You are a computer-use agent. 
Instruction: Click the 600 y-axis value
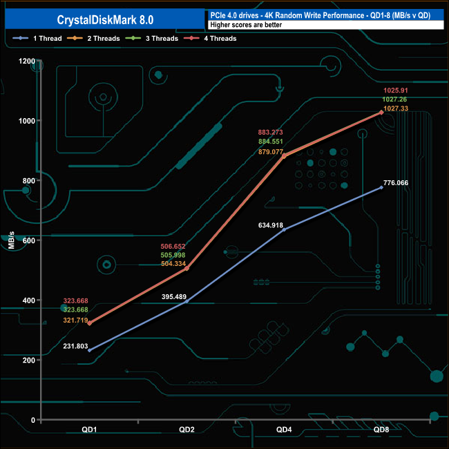[x=28, y=240]
